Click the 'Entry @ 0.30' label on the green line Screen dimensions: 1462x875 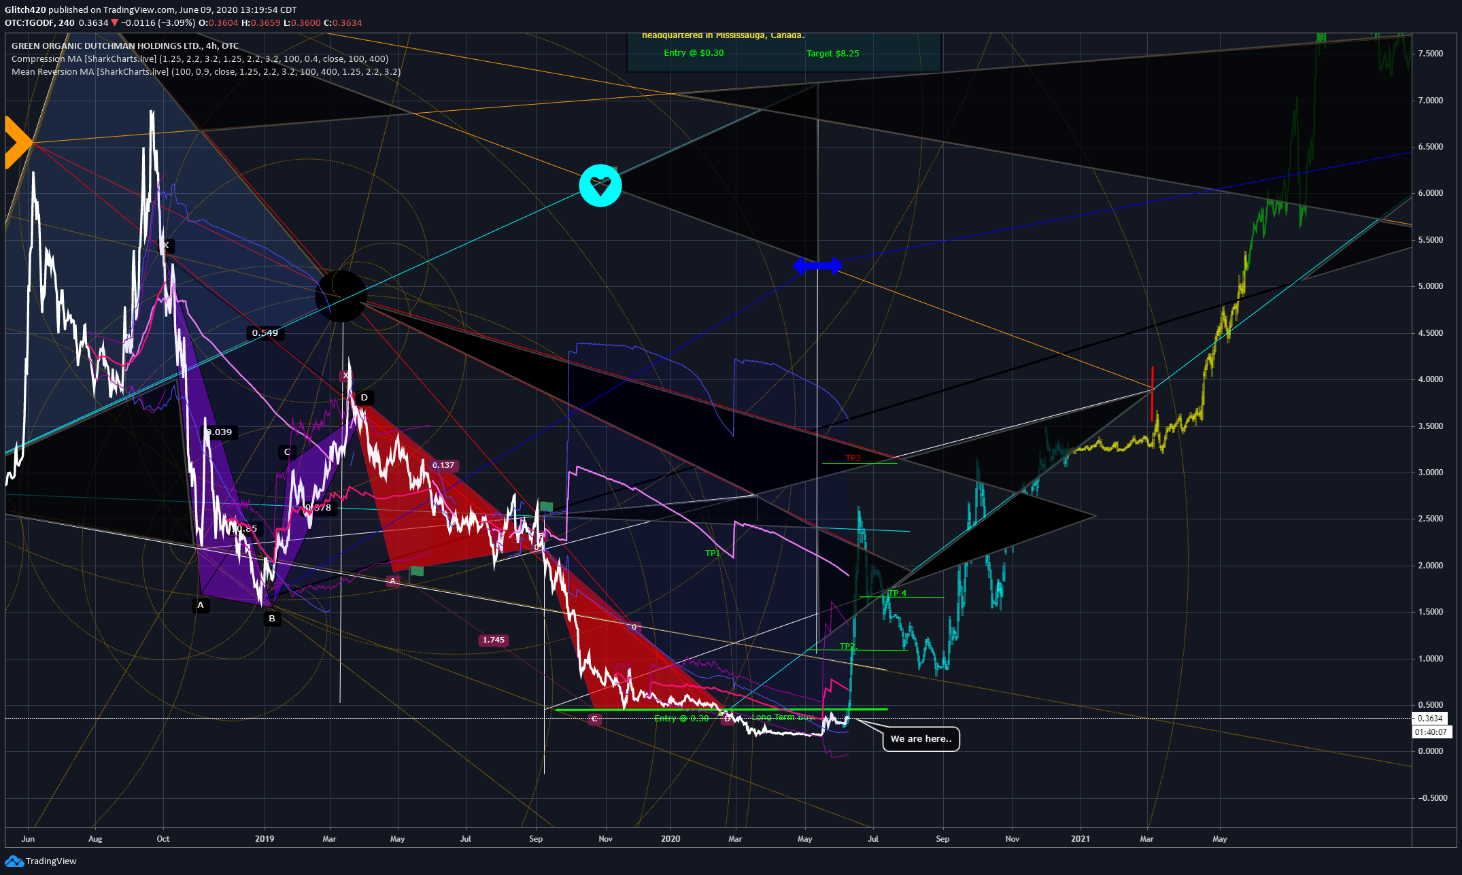681,719
